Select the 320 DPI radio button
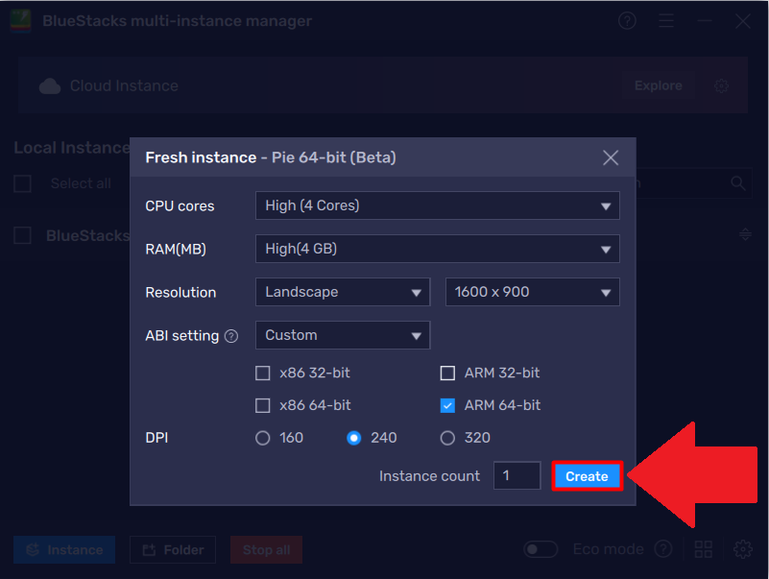This screenshot has height=579, width=769. 447,438
